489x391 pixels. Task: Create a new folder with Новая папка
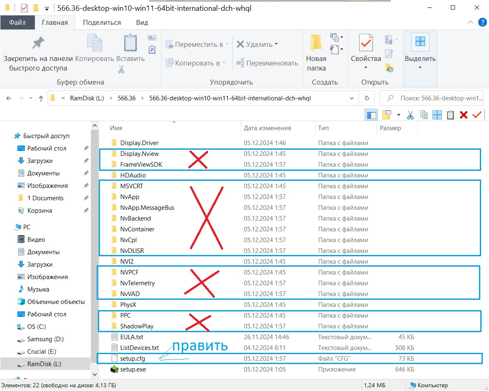coord(316,52)
